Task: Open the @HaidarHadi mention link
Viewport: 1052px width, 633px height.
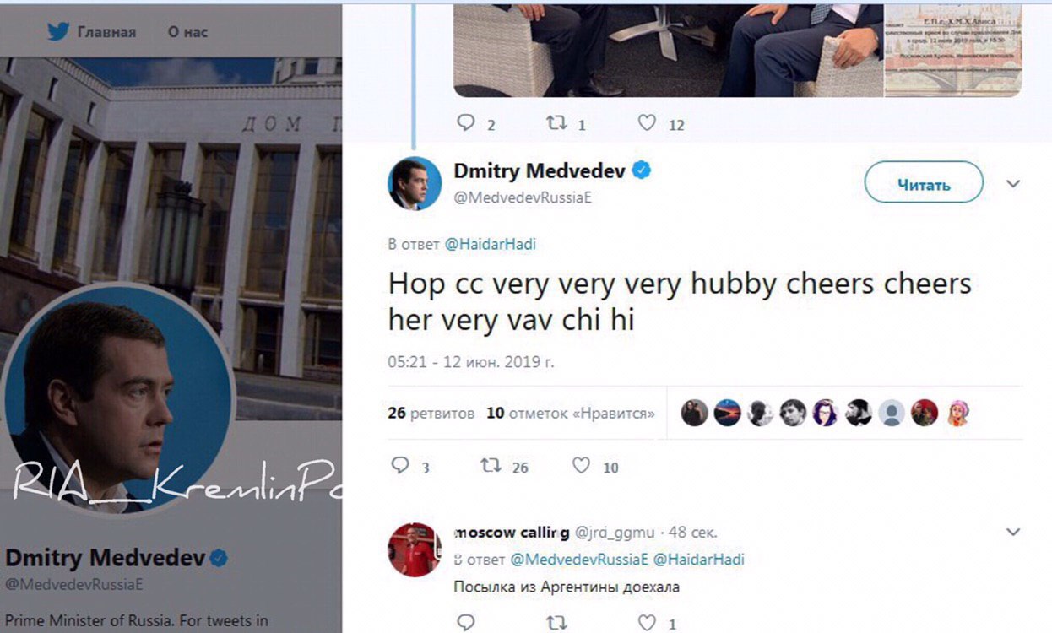Action: coord(490,245)
